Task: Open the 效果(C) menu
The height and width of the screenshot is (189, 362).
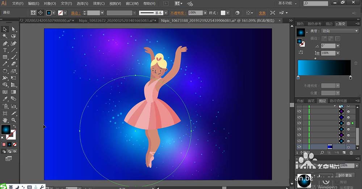Action: coord(98,4)
